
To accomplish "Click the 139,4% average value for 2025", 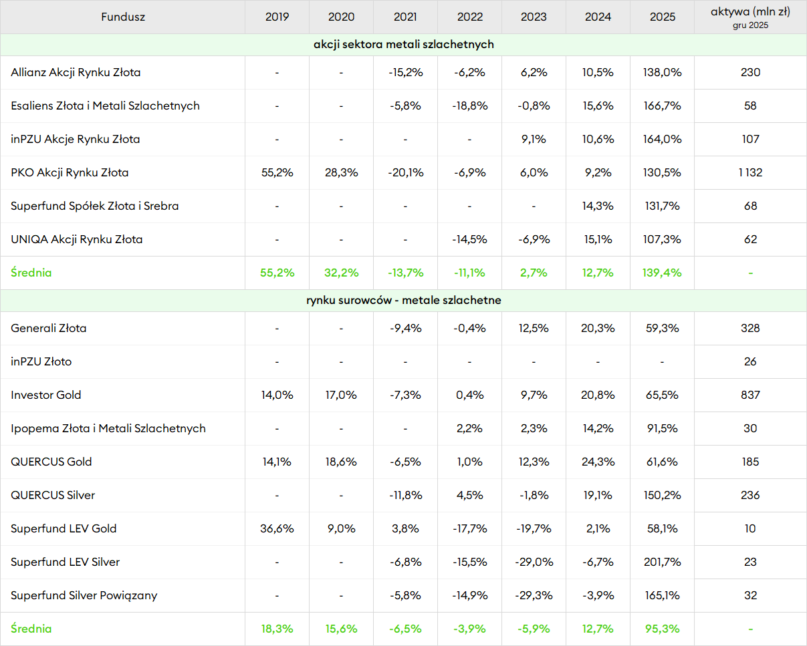I will pyautogui.click(x=662, y=273).
